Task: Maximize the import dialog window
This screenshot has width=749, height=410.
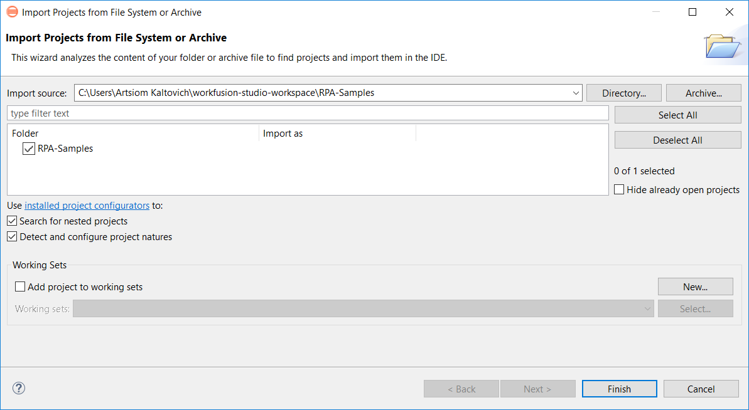Action: point(692,13)
